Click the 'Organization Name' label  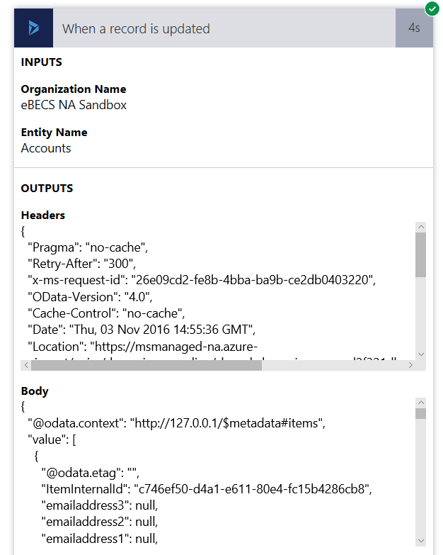(74, 89)
